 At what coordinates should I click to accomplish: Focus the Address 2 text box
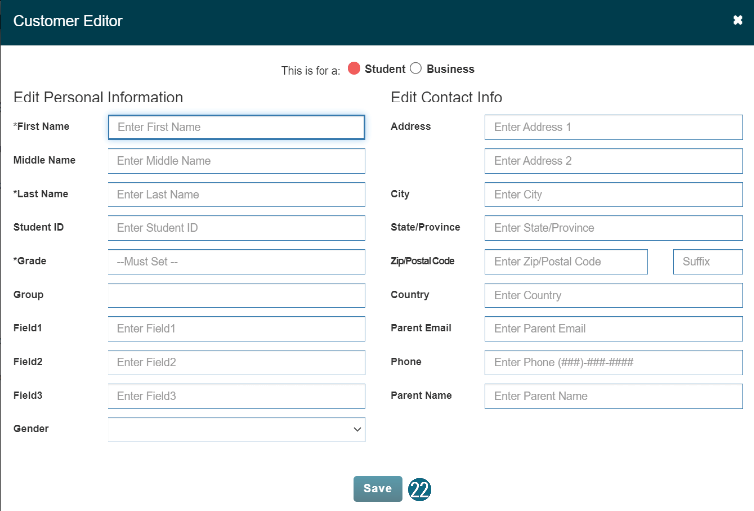pos(613,161)
